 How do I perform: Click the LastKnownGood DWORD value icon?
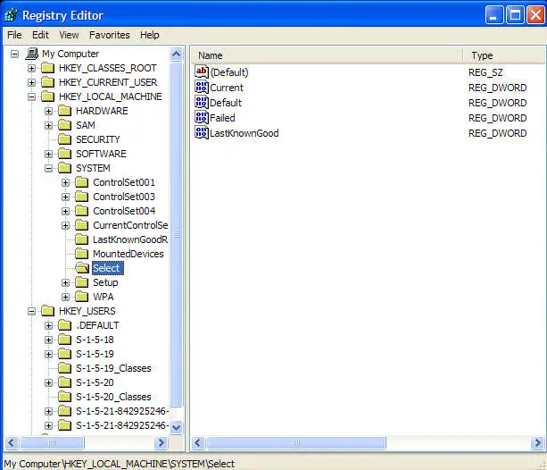pos(202,133)
